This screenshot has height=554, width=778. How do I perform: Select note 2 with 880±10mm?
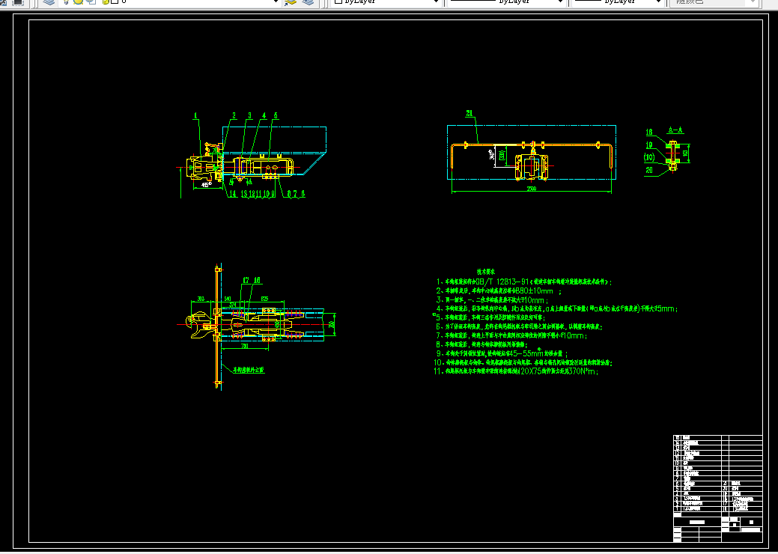tap(498, 291)
